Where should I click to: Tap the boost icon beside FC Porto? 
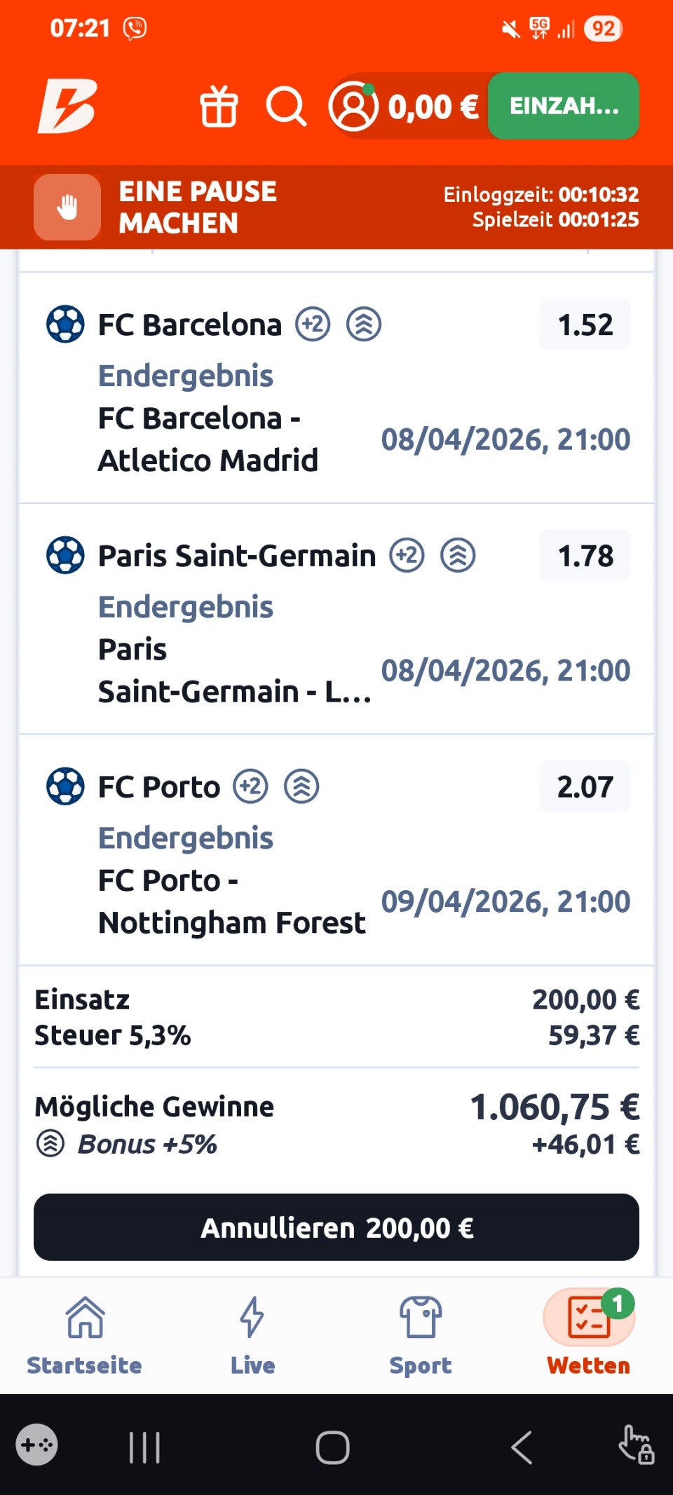(301, 786)
